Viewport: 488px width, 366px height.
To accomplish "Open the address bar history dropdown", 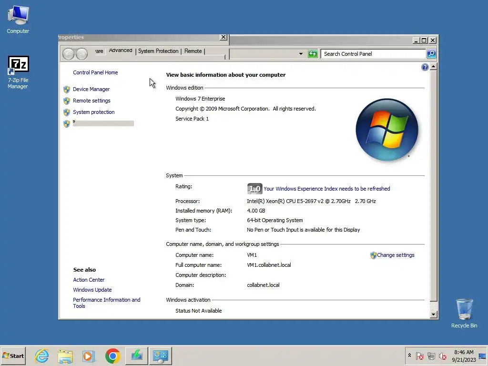I will pyautogui.click(x=301, y=54).
